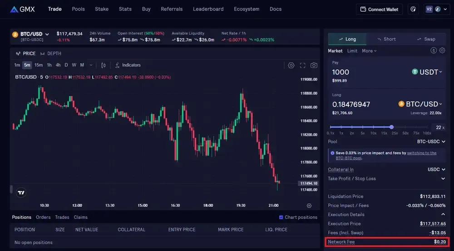Image resolution: width=454 pixels, height=251 pixels.
Task: Select the 1h timeframe
Action: tap(49, 65)
